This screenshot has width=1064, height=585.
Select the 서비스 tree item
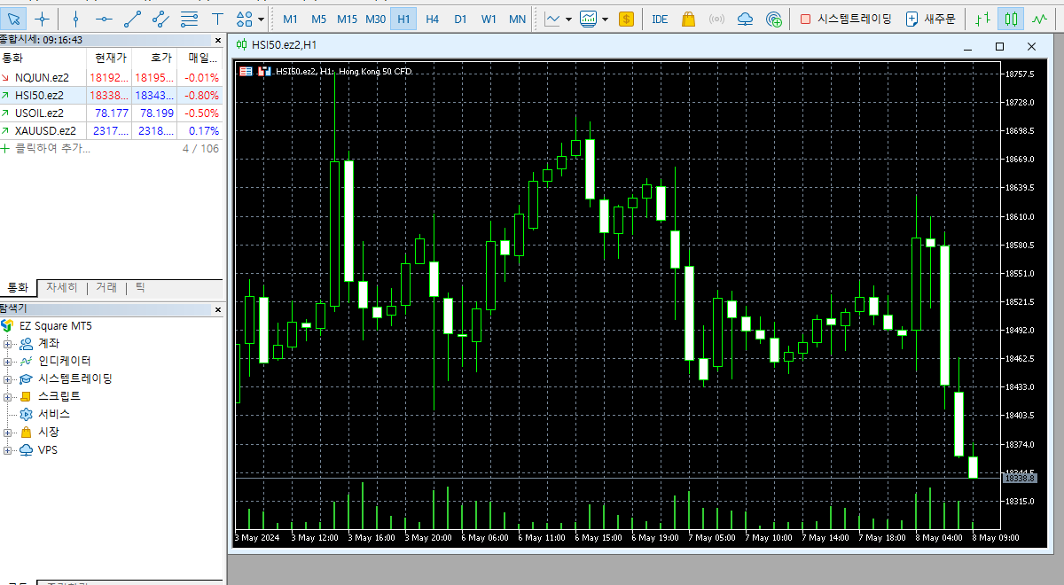coord(44,414)
